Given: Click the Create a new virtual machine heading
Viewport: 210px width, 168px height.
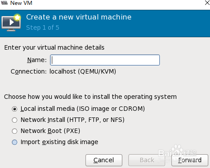Looking at the screenshot, I should point(79,17).
